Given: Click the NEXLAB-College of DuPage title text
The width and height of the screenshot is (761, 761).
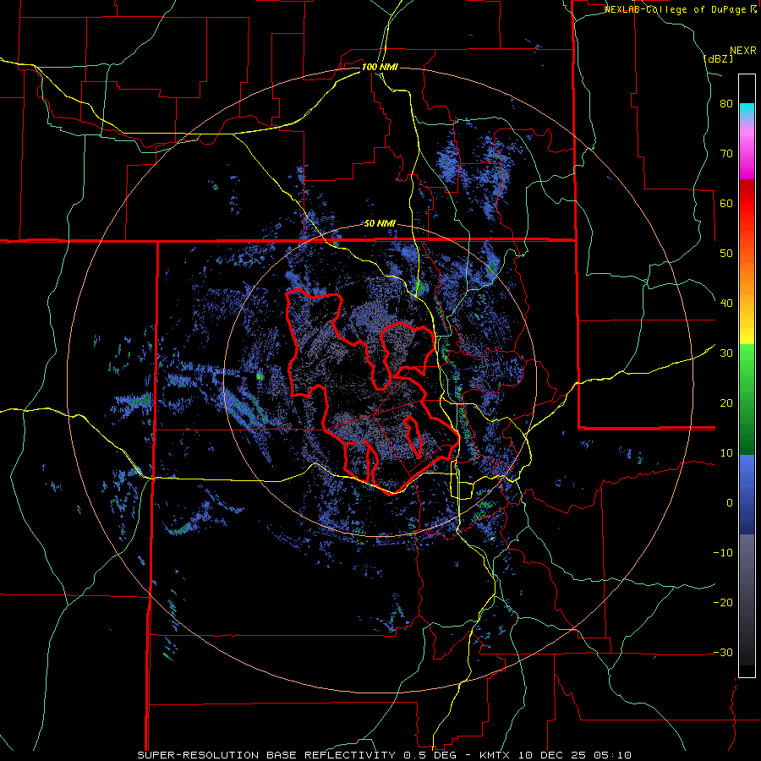Looking at the screenshot, I should pos(676,9).
